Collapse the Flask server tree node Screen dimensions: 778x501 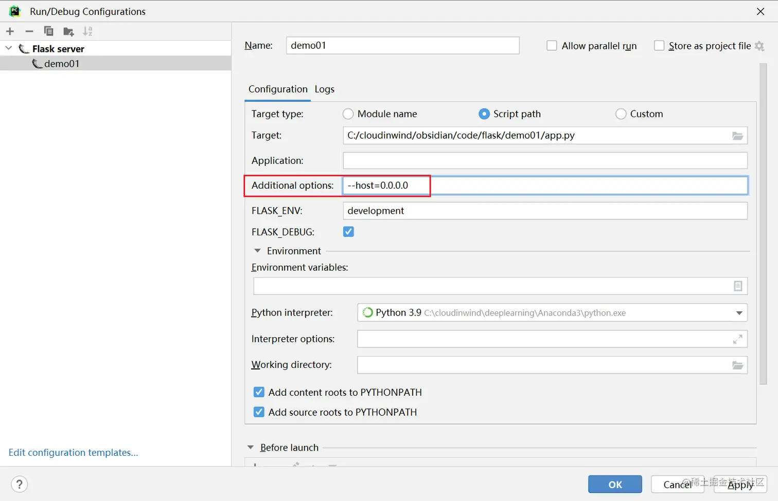[9, 48]
